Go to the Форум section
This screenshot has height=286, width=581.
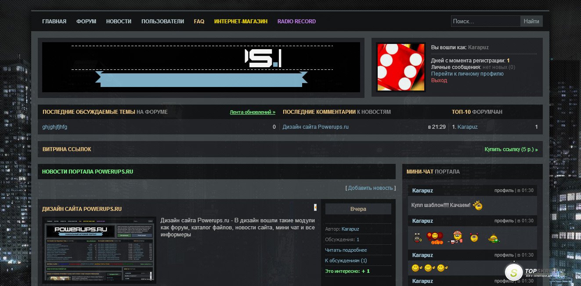click(x=86, y=21)
